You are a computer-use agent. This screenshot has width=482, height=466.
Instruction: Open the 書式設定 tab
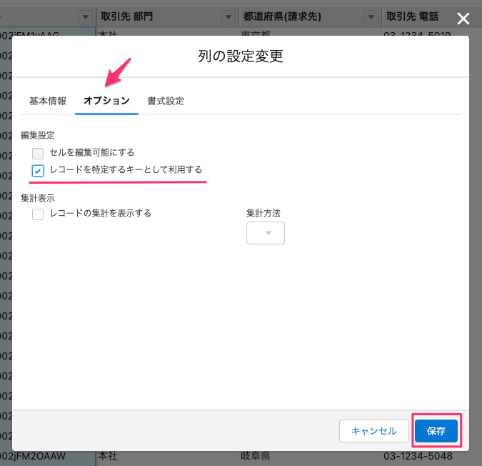click(166, 101)
